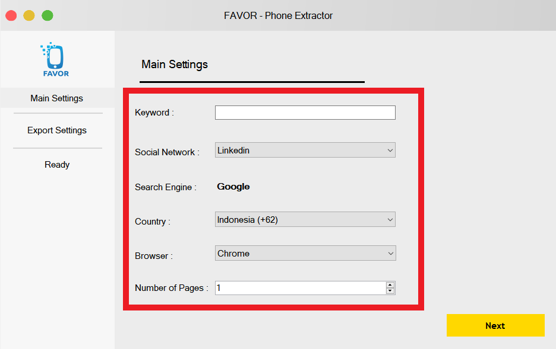
Task: Decrease Number of Pages with down arrow
Action: [x=390, y=291]
